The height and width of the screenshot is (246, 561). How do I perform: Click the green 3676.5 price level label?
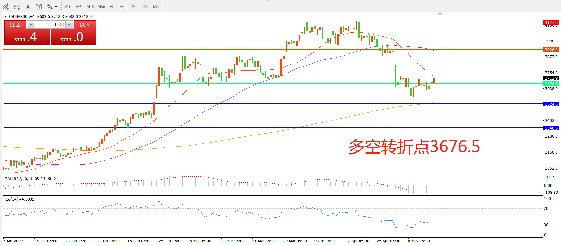click(x=551, y=84)
